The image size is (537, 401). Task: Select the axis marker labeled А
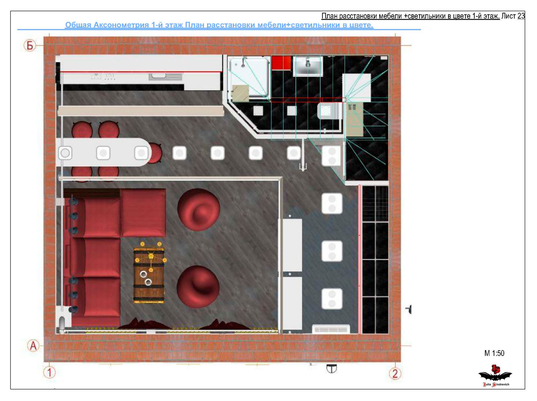coord(33,345)
